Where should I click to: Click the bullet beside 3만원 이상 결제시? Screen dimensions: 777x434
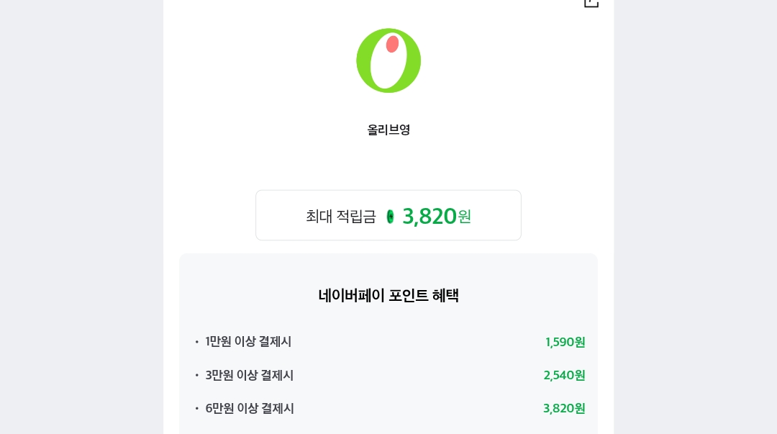(x=196, y=375)
